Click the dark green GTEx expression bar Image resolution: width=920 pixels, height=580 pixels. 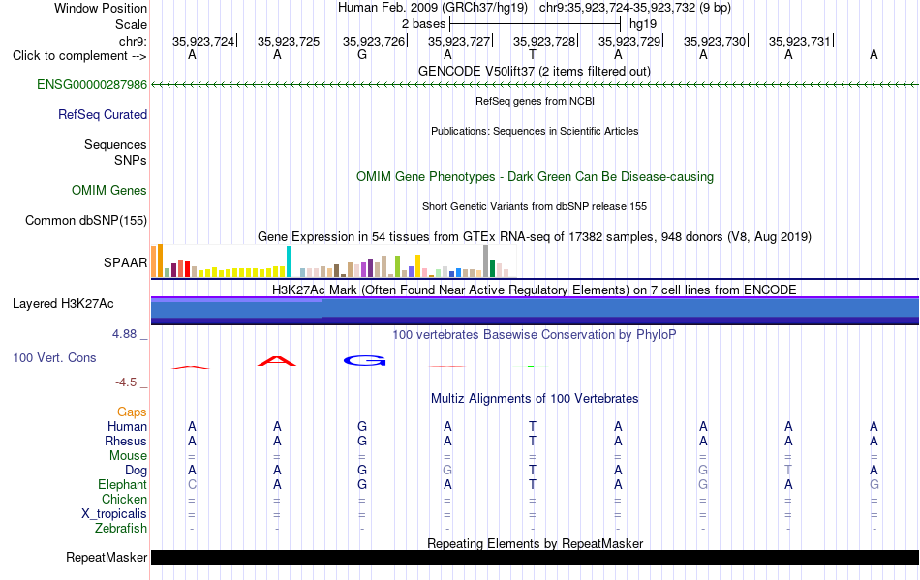[492, 268]
